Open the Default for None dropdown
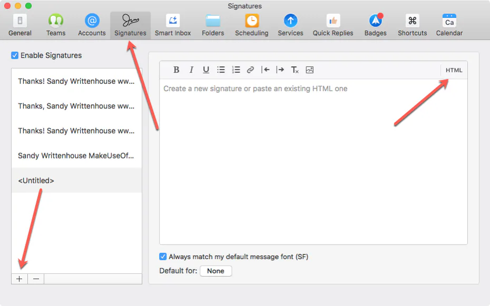The height and width of the screenshot is (306, 490). pos(215,271)
